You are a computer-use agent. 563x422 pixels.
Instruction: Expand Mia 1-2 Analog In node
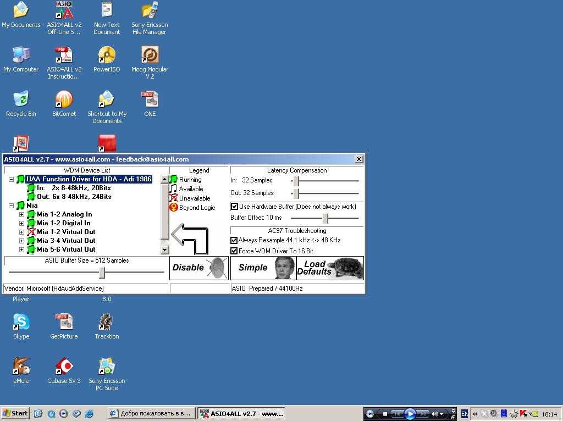click(21, 215)
